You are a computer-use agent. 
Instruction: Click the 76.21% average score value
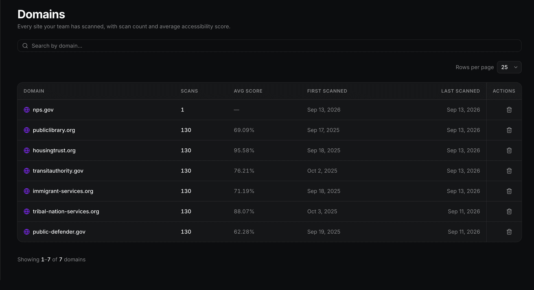coord(244,171)
